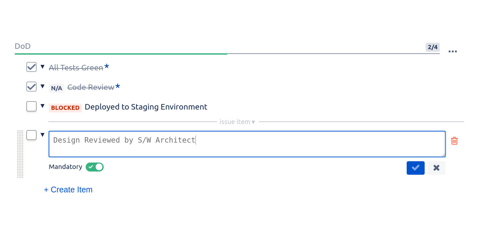Image resolution: width=485 pixels, height=247 pixels.
Task: Click the drag handle beside the new item
Action: tap(20, 154)
